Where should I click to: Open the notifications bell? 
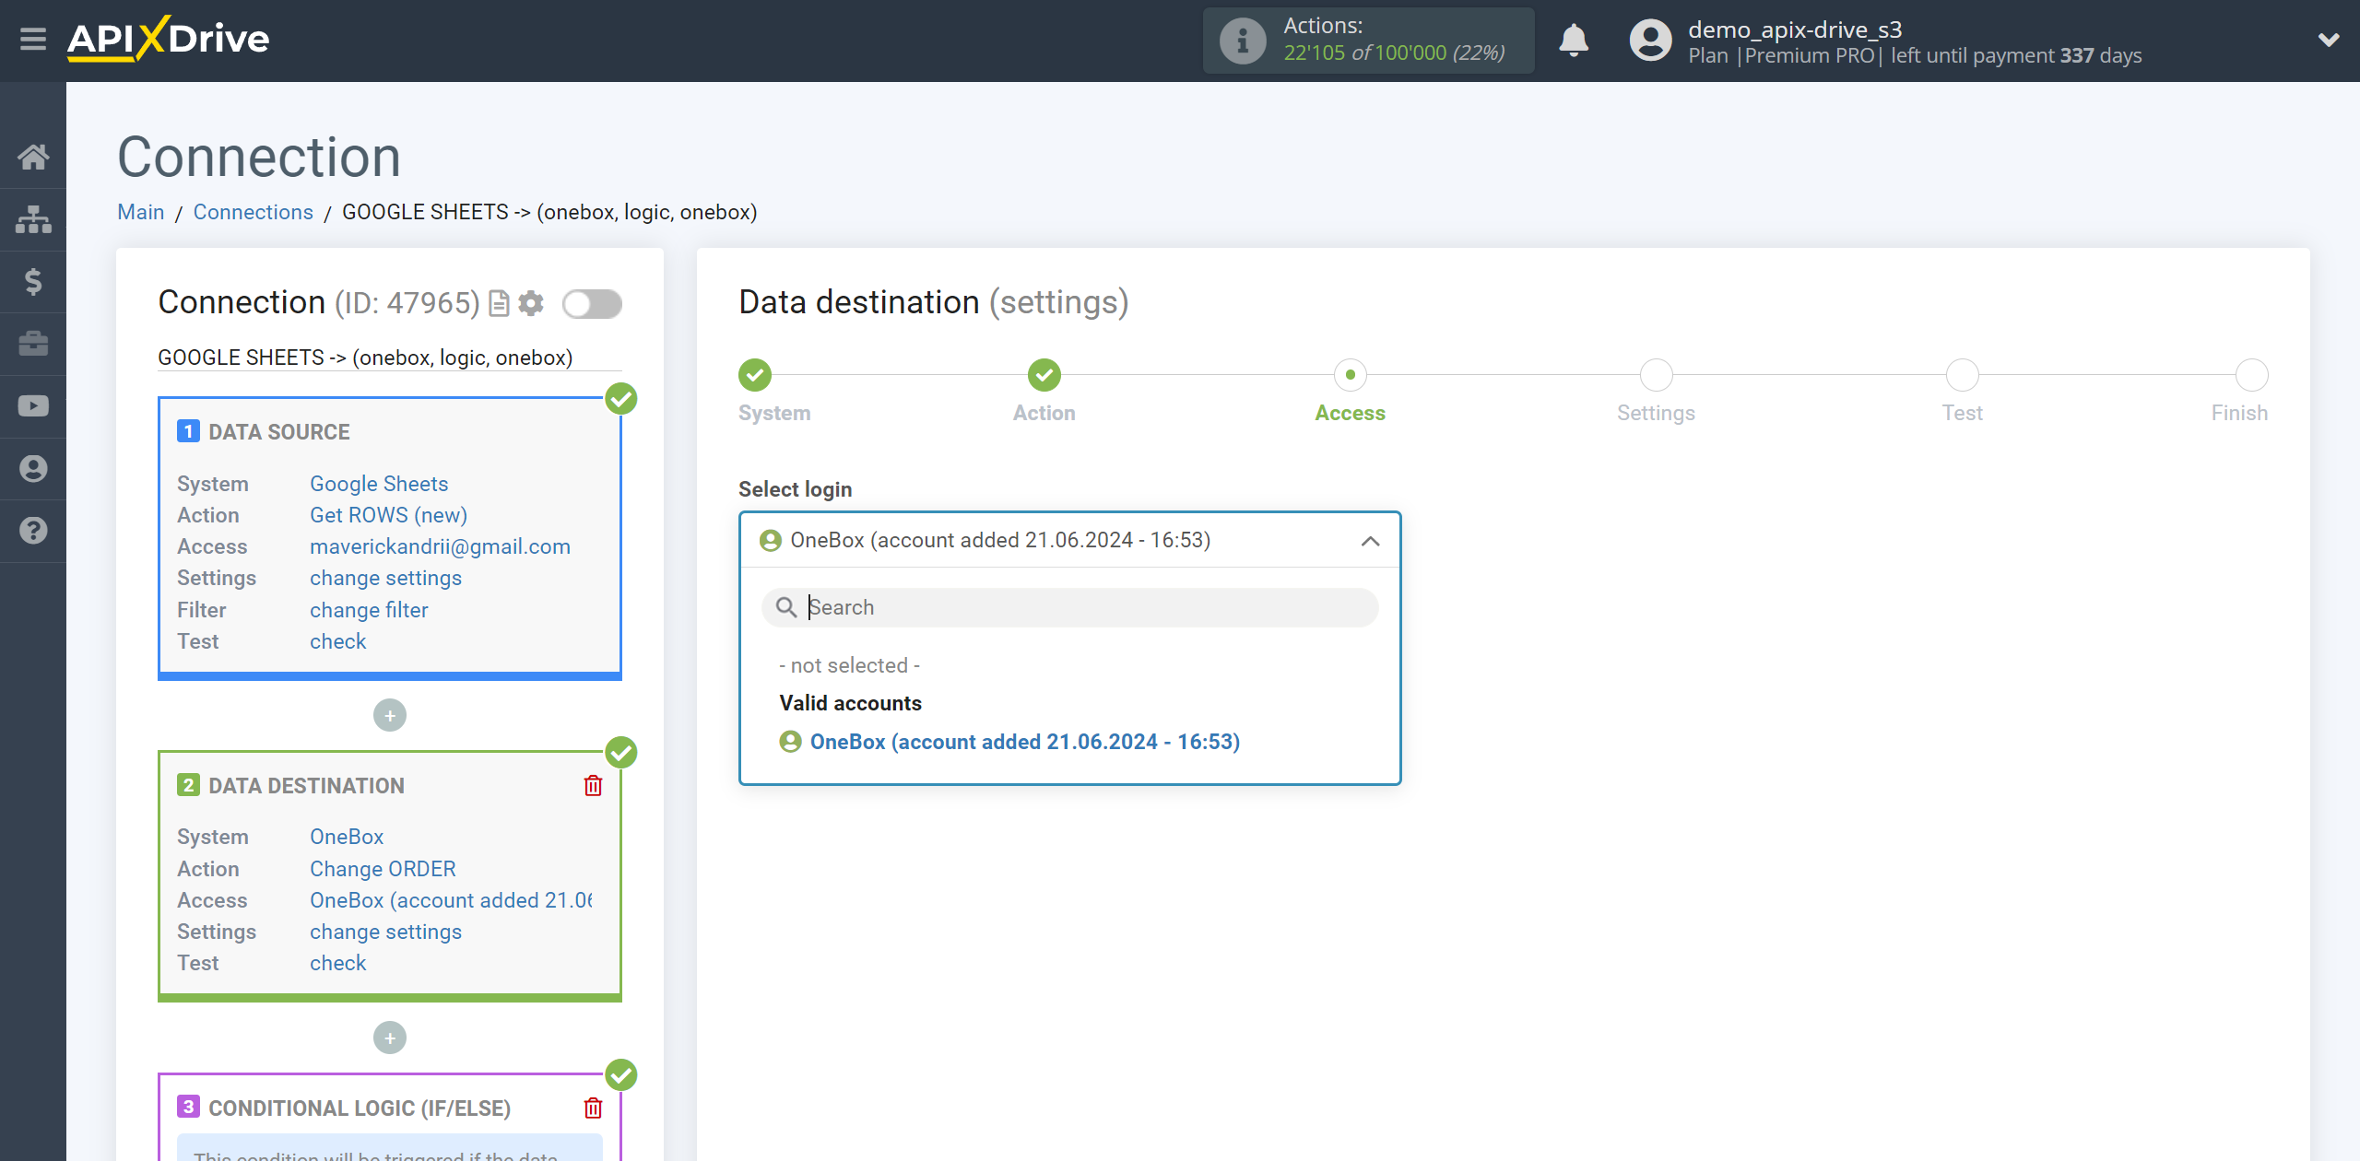point(1574,41)
